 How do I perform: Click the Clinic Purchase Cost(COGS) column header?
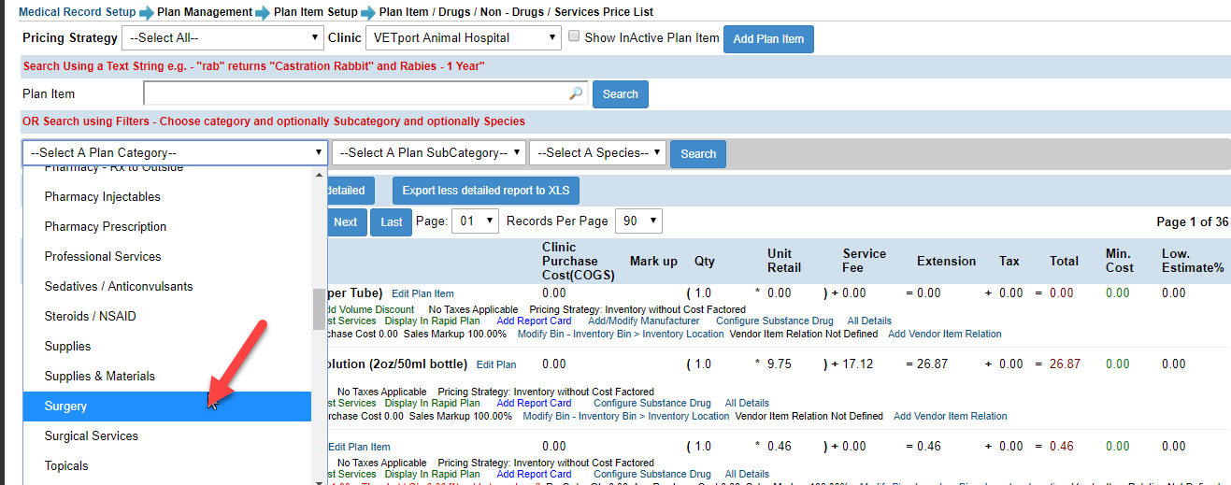[x=579, y=261]
